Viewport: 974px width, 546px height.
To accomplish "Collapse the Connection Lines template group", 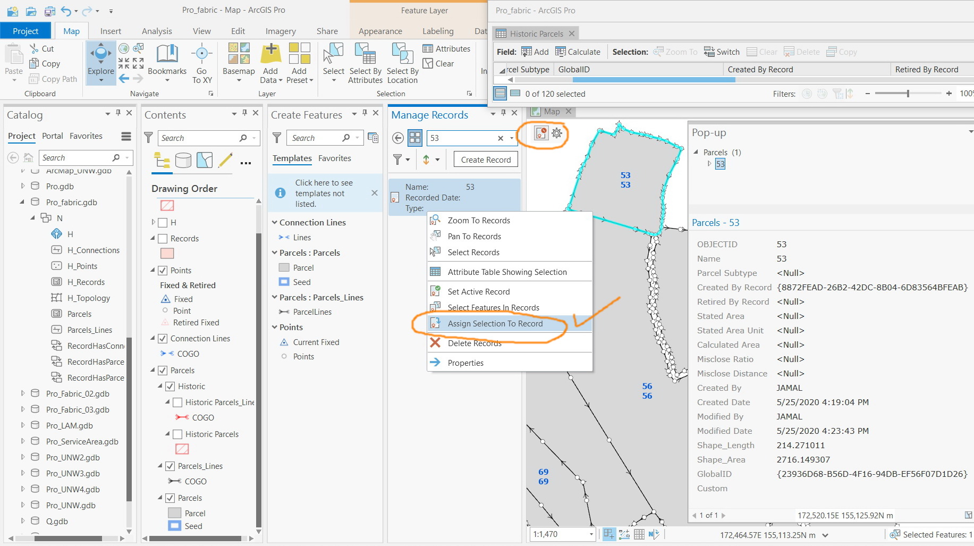I will click(x=275, y=223).
